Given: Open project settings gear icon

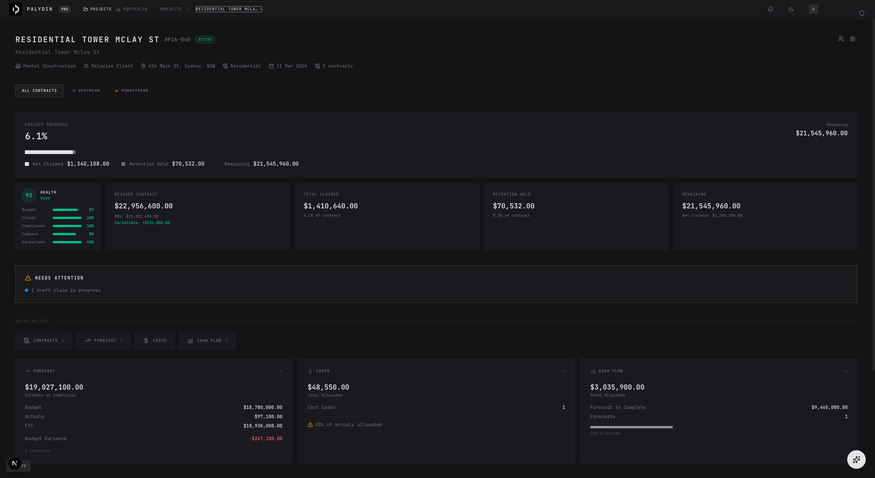Looking at the screenshot, I should [852, 39].
